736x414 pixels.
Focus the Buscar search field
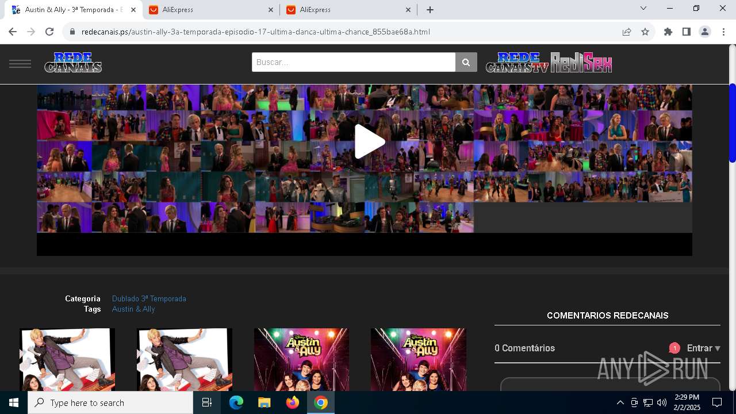pos(354,62)
